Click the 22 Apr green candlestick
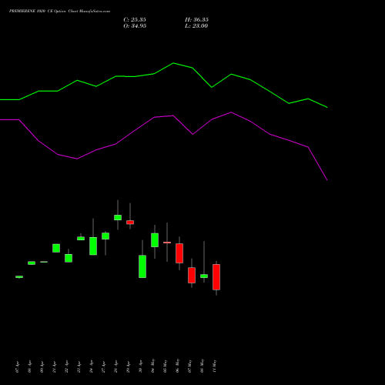 [69, 258]
